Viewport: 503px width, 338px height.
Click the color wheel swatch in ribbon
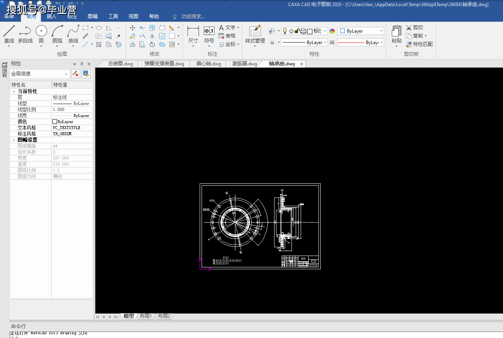point(332,31)
